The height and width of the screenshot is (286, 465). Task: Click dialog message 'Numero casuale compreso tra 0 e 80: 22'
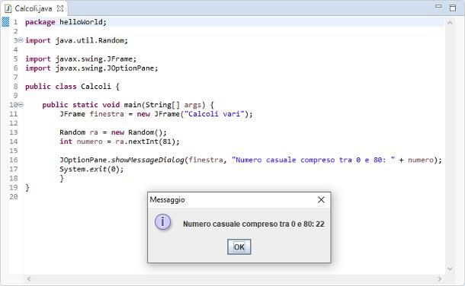(x=254, y=224)
